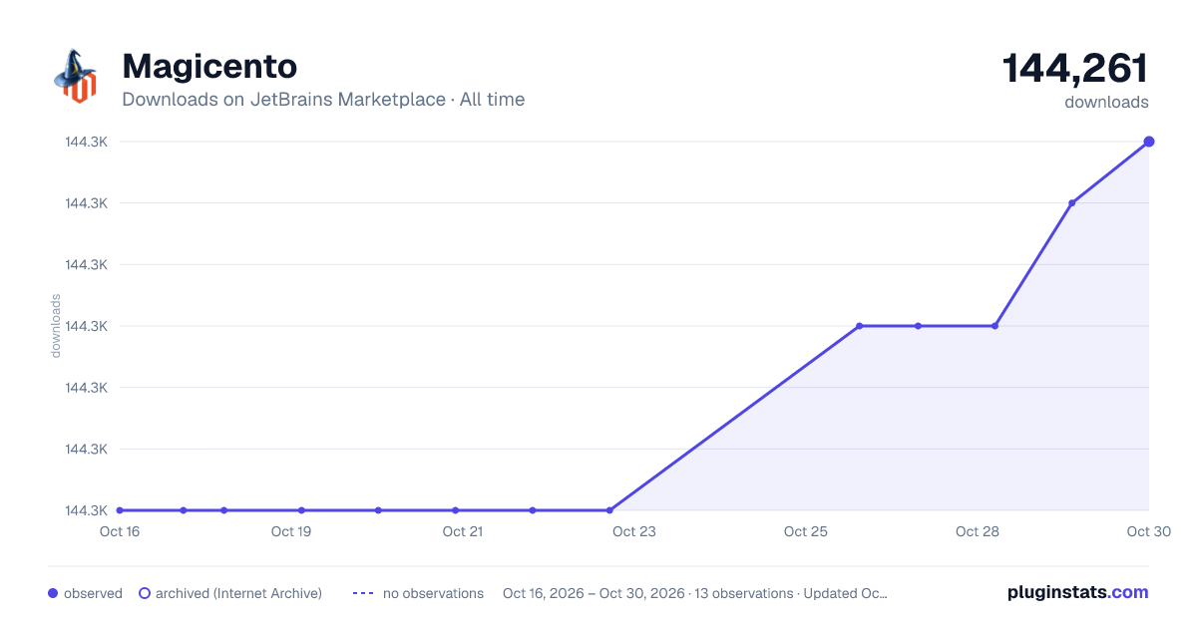Click the '13 observations' date range footer text

(694, 593)
